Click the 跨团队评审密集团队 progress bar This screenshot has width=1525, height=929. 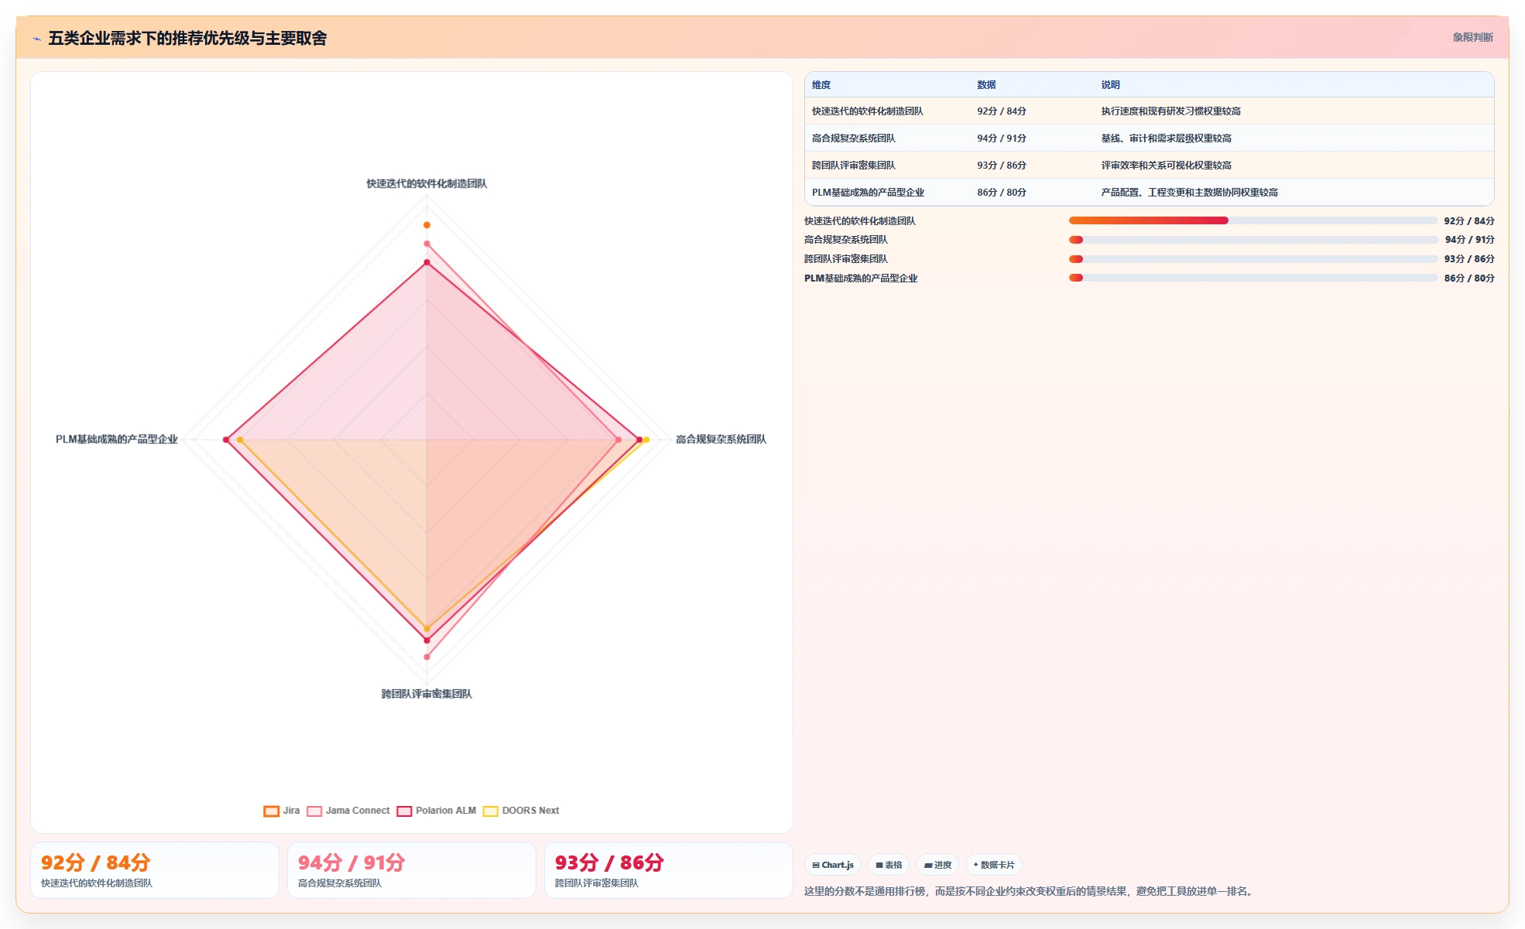(x=1253, y=259)
